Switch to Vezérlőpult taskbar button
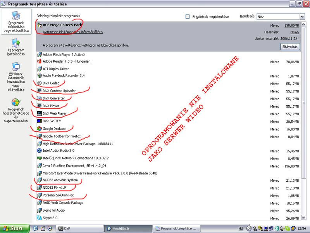Viewport: 310px width, 233px height. point(128,228)
